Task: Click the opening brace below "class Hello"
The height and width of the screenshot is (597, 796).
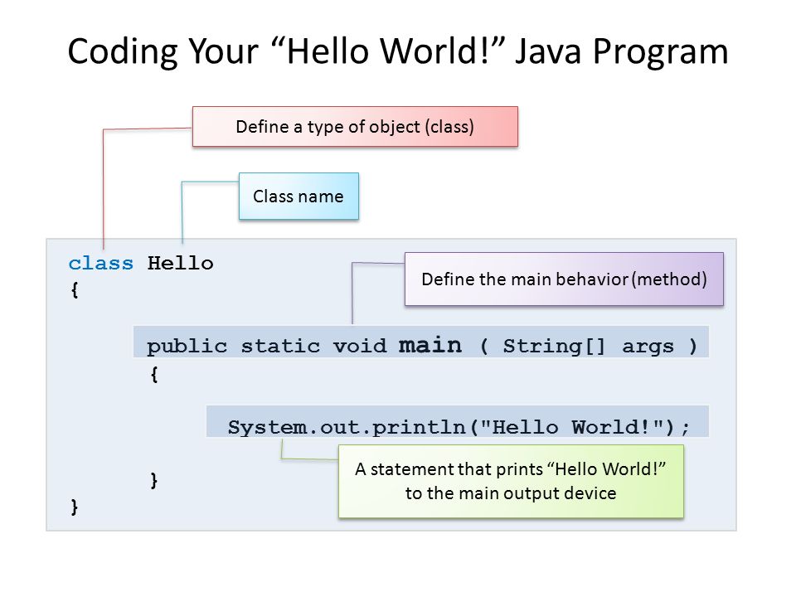Action: coord(75,290)
